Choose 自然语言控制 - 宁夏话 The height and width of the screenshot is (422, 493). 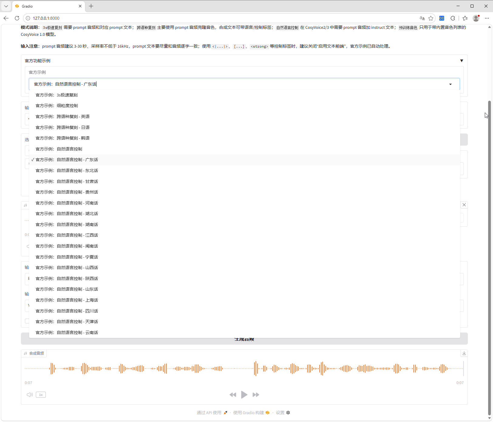244,257
